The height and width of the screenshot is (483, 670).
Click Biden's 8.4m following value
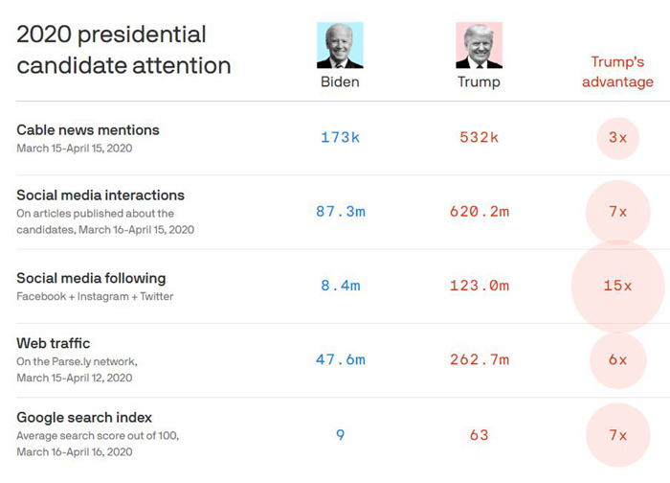point(340,286)
